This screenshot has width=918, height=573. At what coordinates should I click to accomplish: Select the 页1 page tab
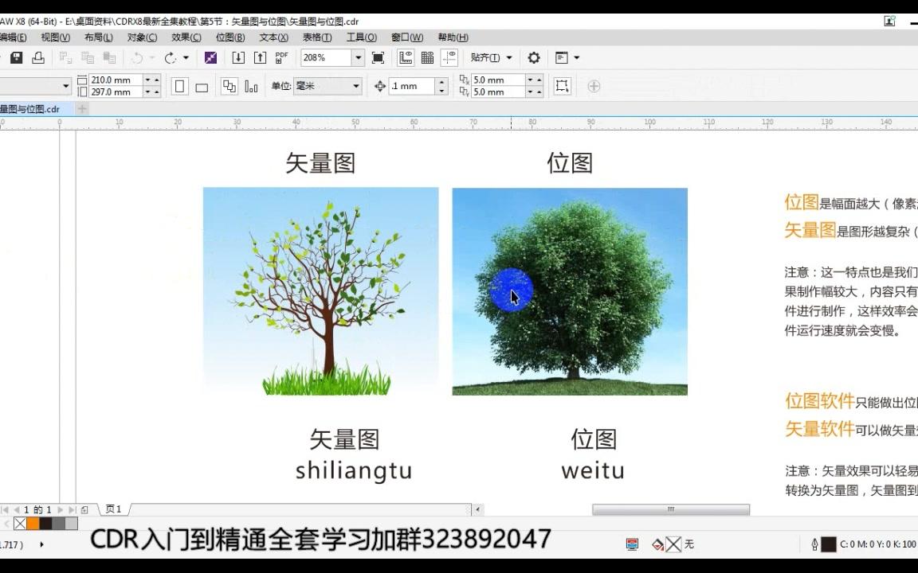tap(113, 509)
